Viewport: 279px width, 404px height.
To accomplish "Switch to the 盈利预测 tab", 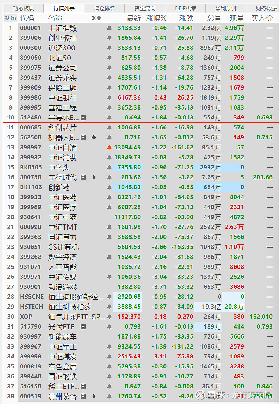I will (226, 9).
